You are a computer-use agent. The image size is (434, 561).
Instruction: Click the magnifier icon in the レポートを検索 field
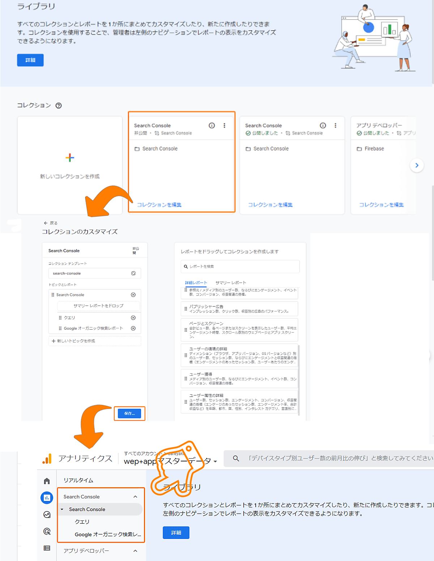(x=186, y=267)
